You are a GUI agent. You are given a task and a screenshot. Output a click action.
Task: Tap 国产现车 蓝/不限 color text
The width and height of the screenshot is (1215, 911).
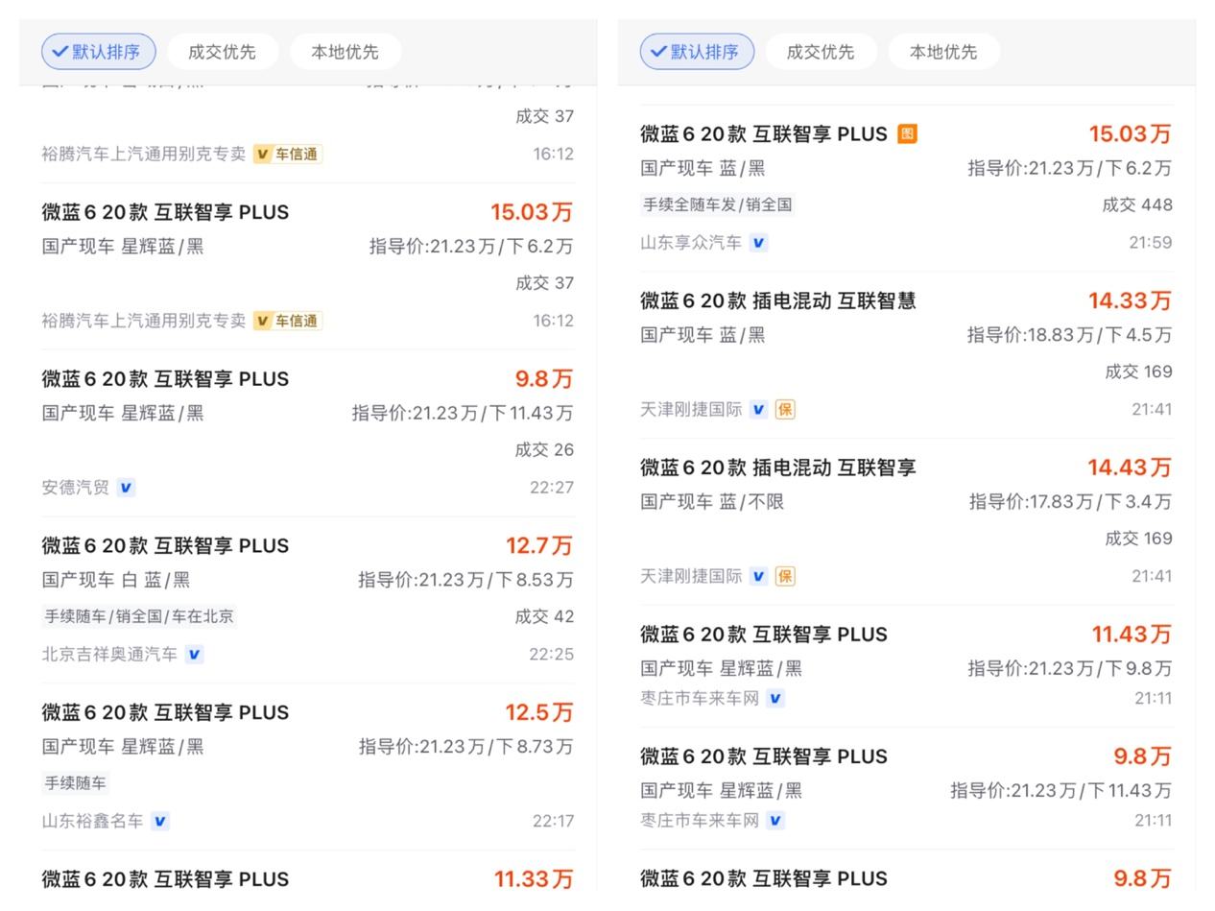711,502
